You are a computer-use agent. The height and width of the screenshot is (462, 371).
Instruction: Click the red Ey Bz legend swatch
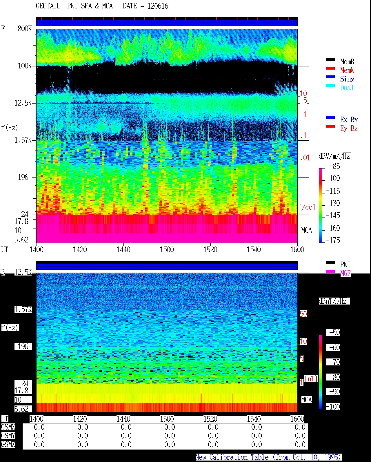click(x=330, y=126)
